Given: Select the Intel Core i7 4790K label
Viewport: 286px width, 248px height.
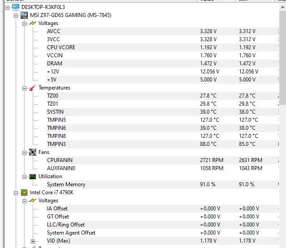Looking at the screenshot, I should click(x=51, y=192).
